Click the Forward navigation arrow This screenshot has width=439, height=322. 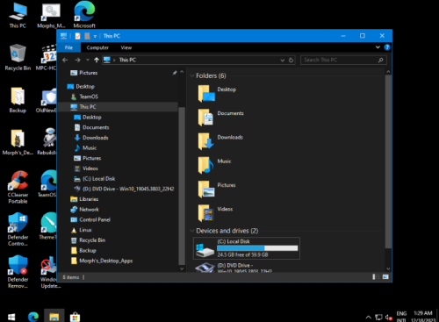(x=77, y=60)
